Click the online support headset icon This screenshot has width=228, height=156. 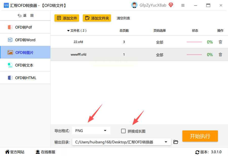click(38, 152)
